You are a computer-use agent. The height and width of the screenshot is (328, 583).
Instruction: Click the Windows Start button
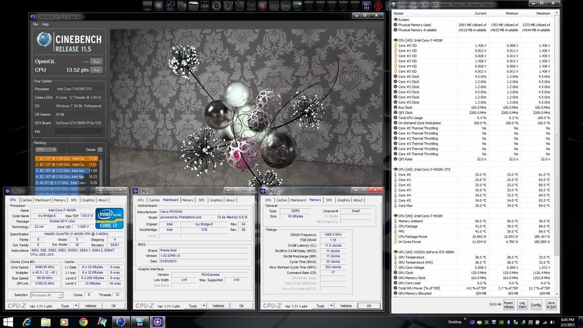[x=7, y=322]
